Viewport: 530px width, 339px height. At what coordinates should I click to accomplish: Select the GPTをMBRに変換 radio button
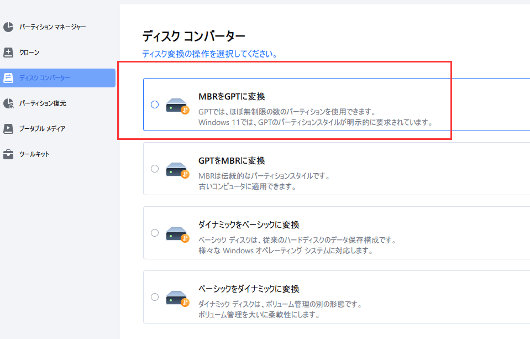[x=155, y=169]
